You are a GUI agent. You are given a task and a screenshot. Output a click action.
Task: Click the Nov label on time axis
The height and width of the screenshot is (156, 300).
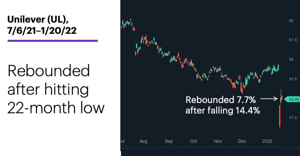tap(218, 141)
